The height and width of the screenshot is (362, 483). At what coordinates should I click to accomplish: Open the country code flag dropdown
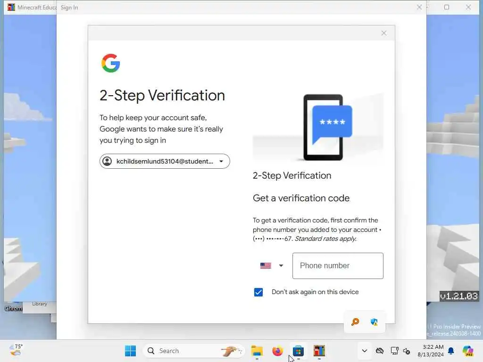tap(271, 266)
